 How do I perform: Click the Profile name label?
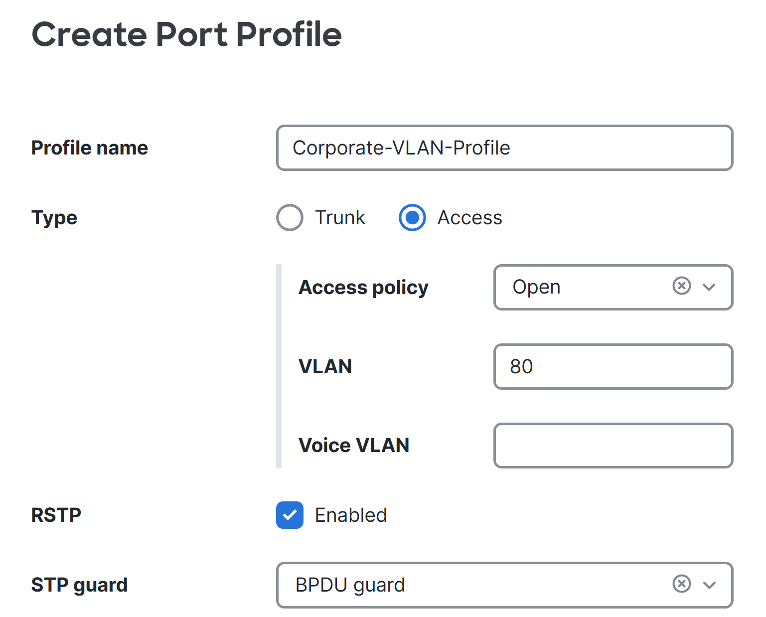coord(90,148)
